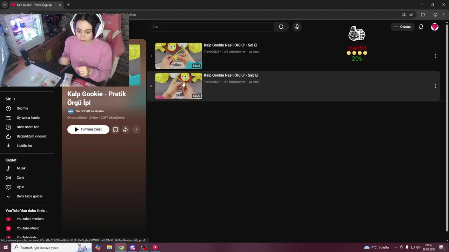Open the video title Kalp Gookie Nasıl Örülür - Sol El
Screen dimensions: 449x252
point(230,45)
